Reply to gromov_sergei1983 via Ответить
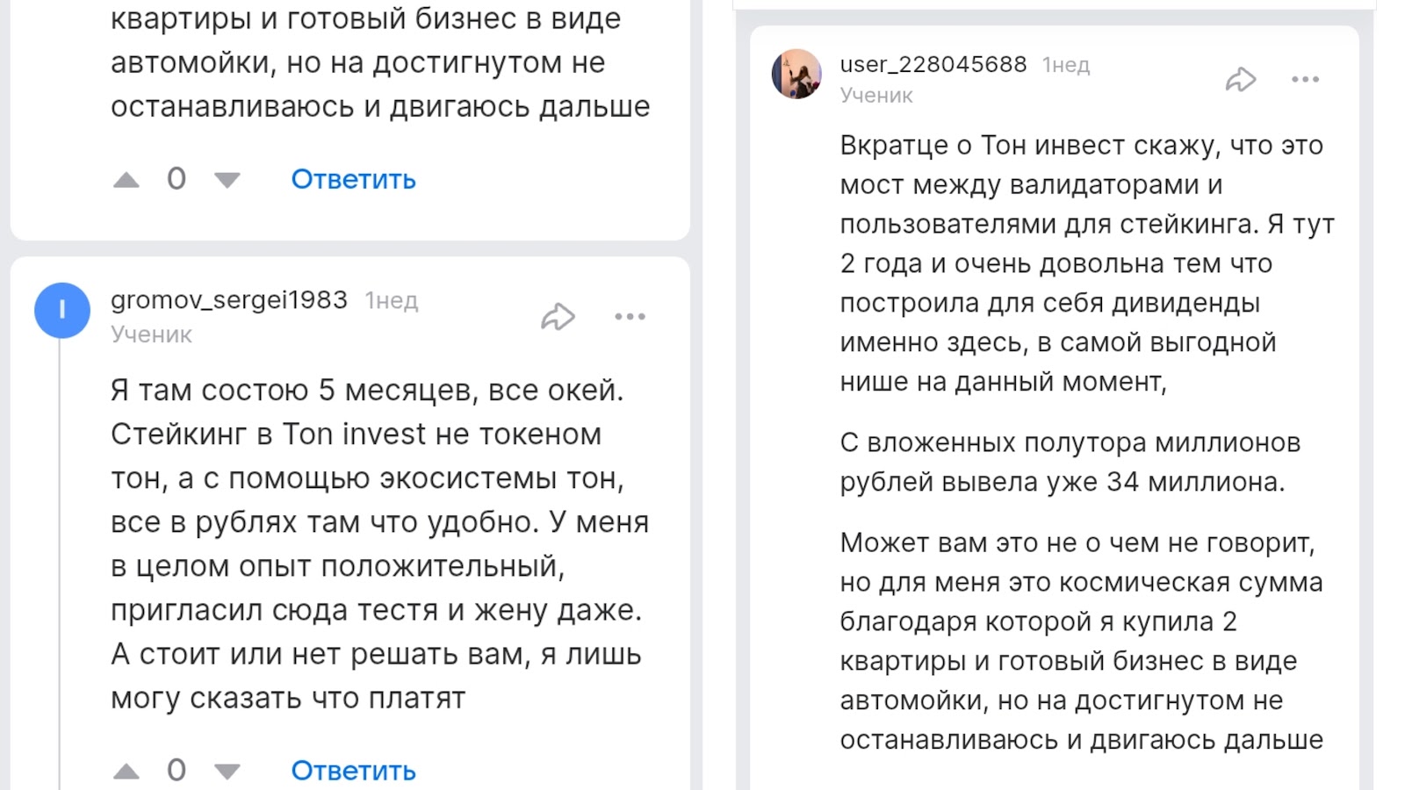Screen dimensions: 1405x790 [x=353, y=771]
